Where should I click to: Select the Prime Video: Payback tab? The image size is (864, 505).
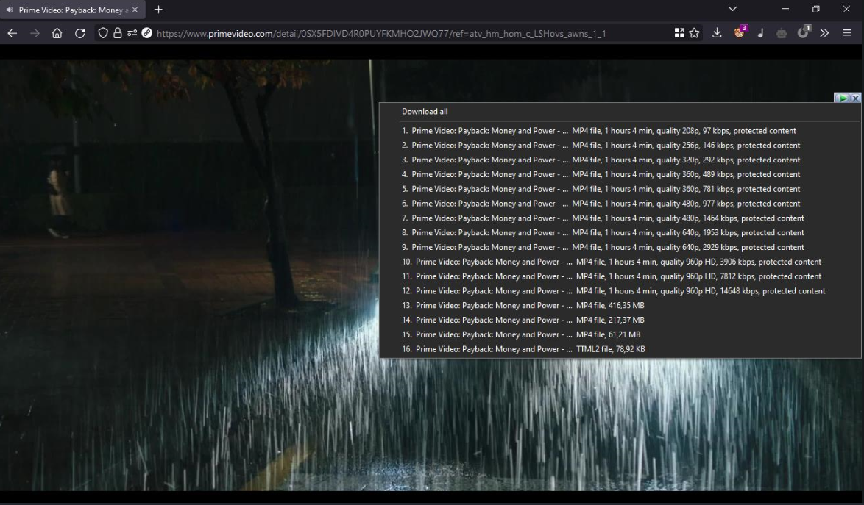click(x=73, y=10)
